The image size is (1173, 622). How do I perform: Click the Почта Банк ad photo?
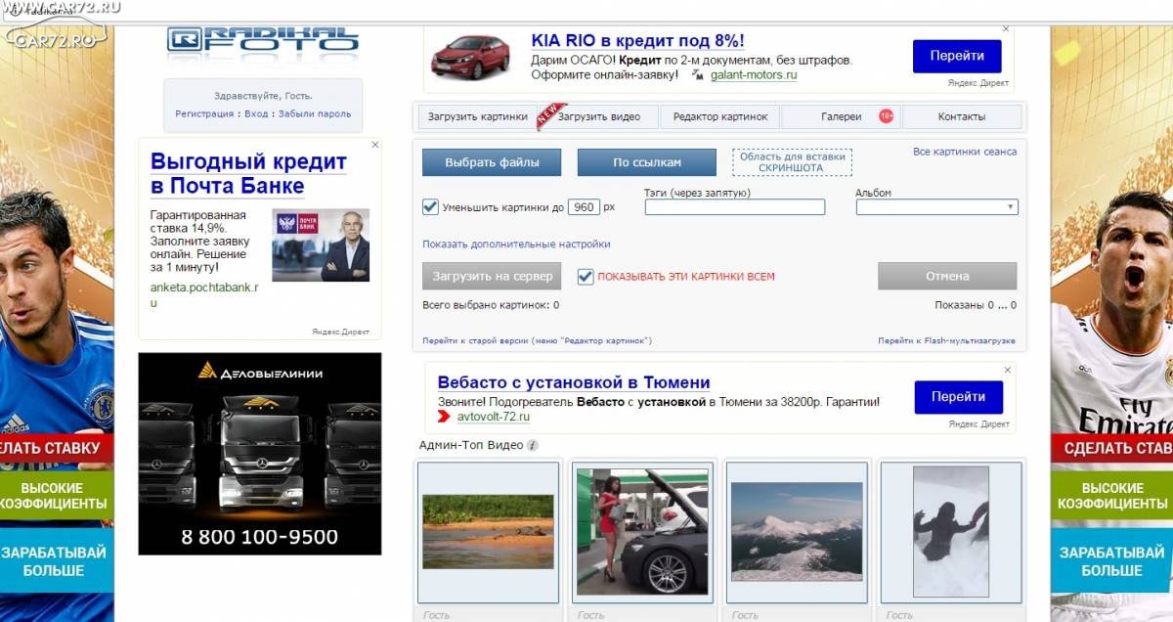point(321,245)
